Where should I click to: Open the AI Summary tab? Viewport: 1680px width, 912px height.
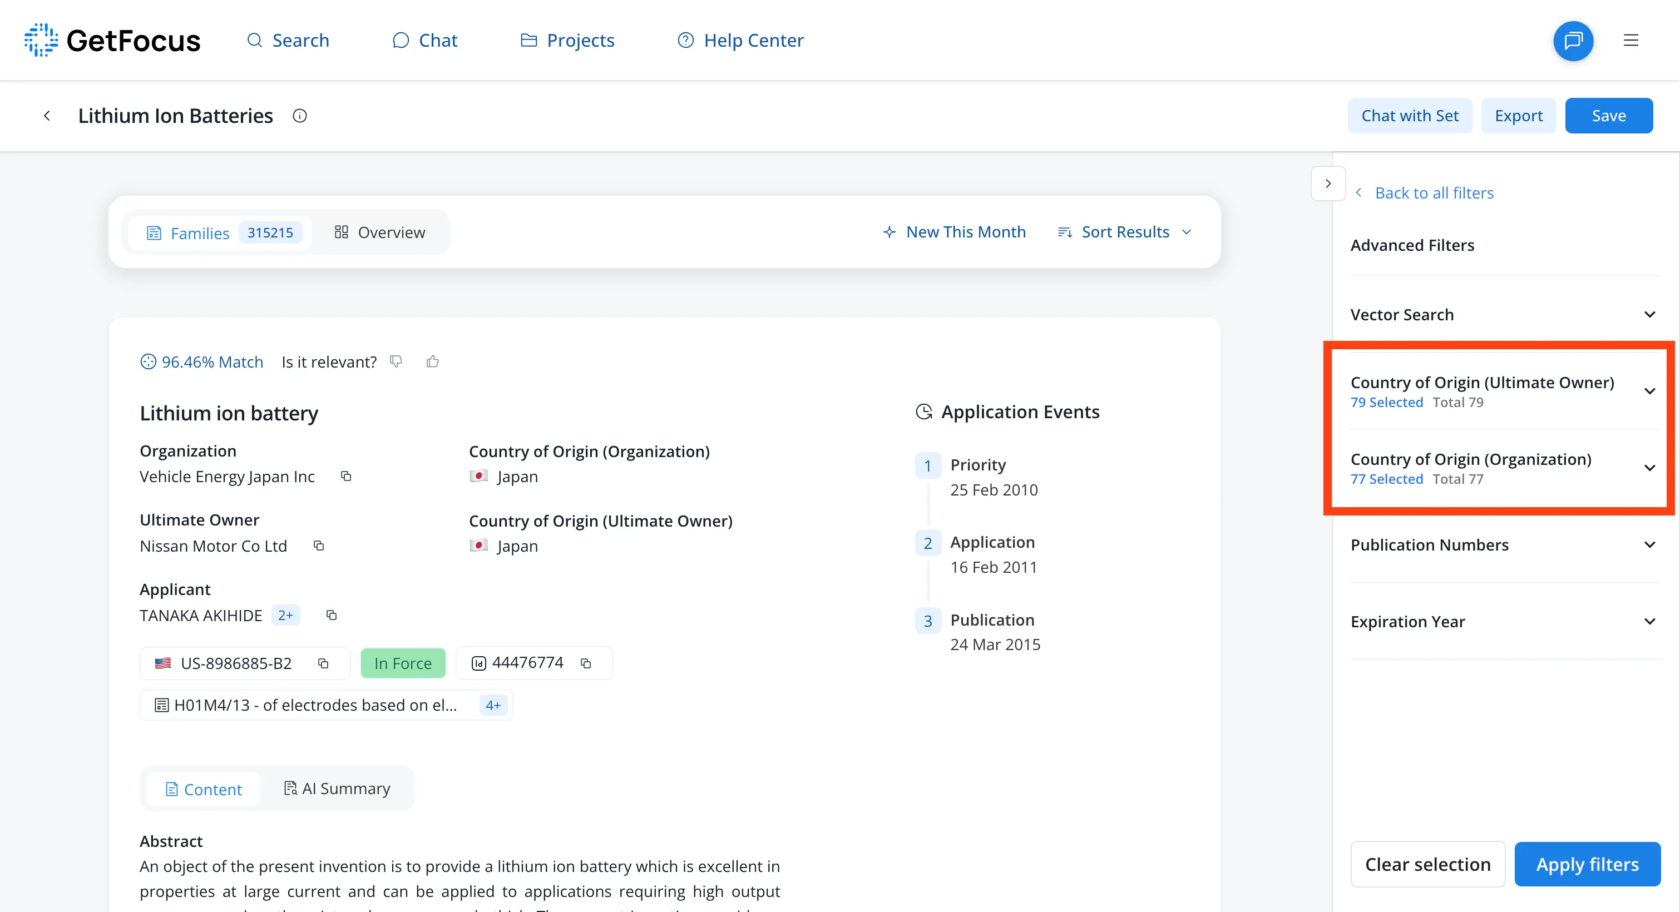pyautogui.click(x=337, y=789)
